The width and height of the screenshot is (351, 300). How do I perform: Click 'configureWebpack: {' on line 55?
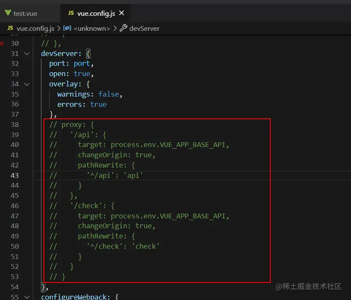79,297
